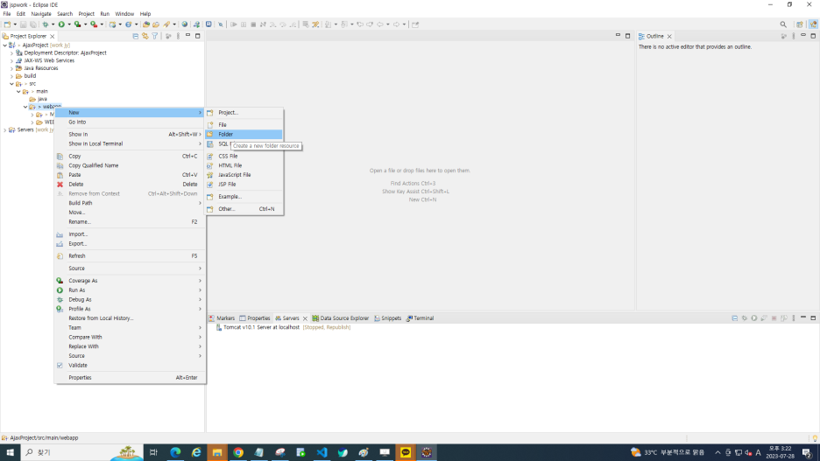Click the Save toolbar icon
This screenshot has height=461, width=820.
[x=23, y=24]
